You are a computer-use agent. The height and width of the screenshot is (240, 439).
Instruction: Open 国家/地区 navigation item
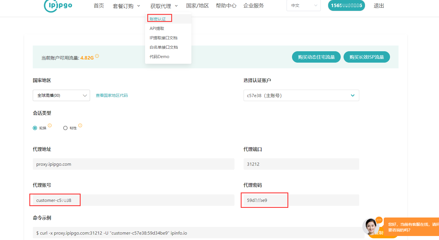coord(197,6)
